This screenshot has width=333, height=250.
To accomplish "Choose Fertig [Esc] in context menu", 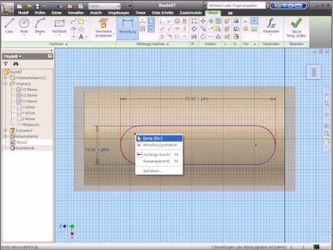I will [159, 138].
